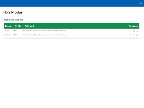This screenshot has height=108, width=144.
Task: Select activity description of reservation 809304
Action: (44, 35)
